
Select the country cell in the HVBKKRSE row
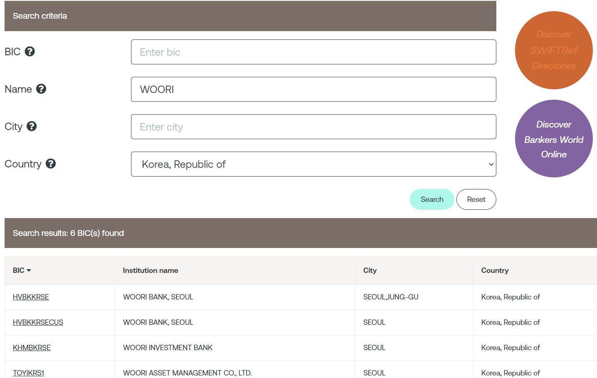[x=535, y=297]
